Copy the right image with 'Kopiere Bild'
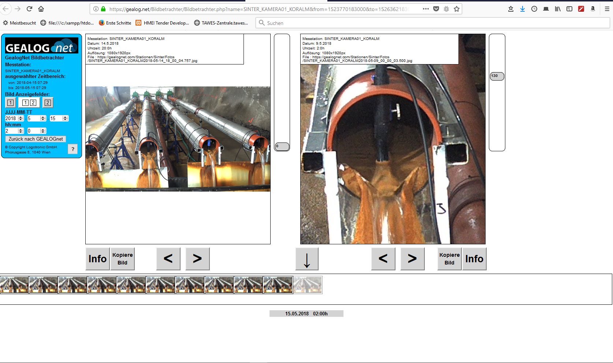The image size is (613, 363). click(x=449, y=259)
